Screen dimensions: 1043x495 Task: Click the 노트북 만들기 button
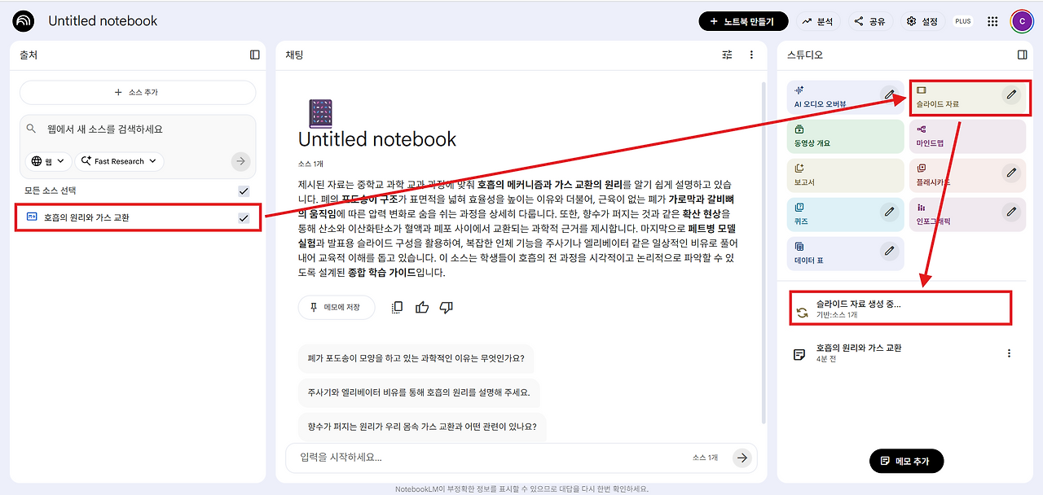(x=743, y=21)
